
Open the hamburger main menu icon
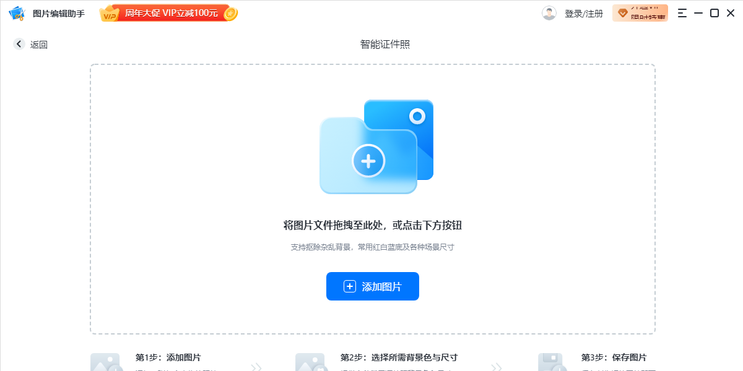click(682, 13)
